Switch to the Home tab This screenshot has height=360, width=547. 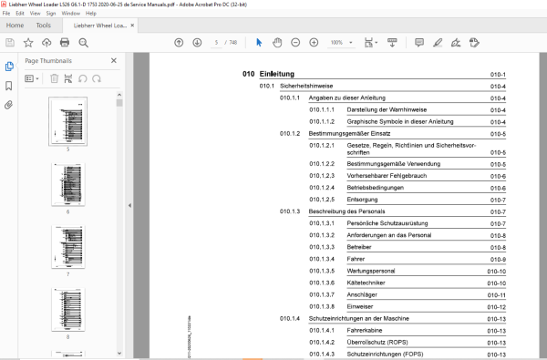point(15,26)
